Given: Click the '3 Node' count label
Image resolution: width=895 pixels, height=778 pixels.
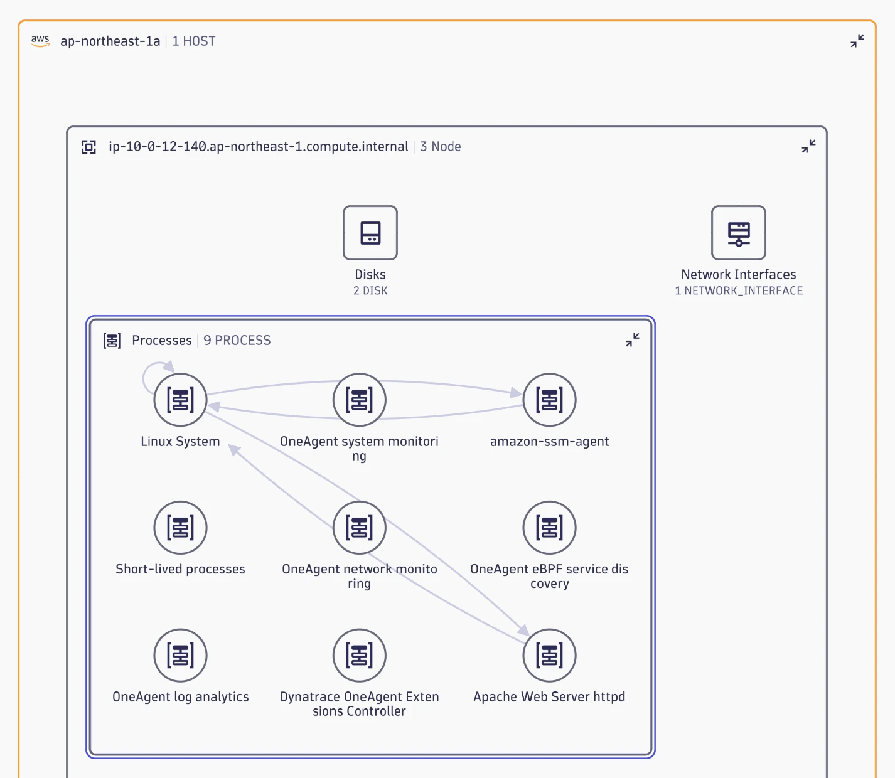Looking at the screenshot, I should pos(441,147).
